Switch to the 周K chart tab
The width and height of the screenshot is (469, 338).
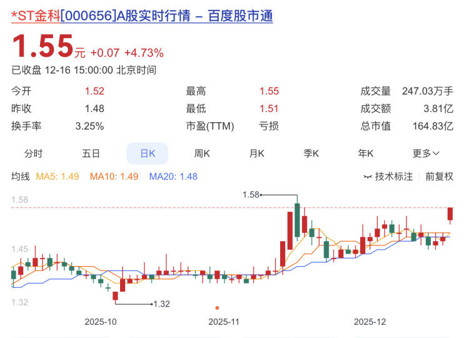click(202, 153)
